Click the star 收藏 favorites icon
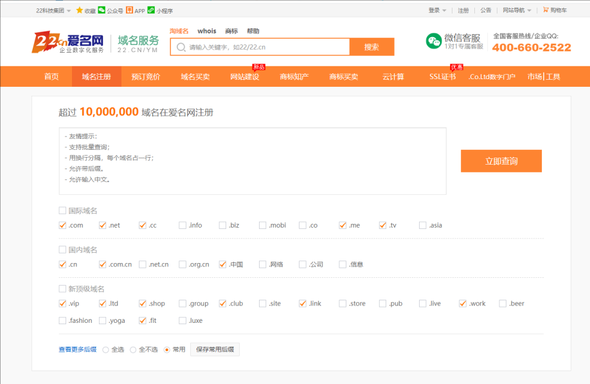 coord(80,10)
